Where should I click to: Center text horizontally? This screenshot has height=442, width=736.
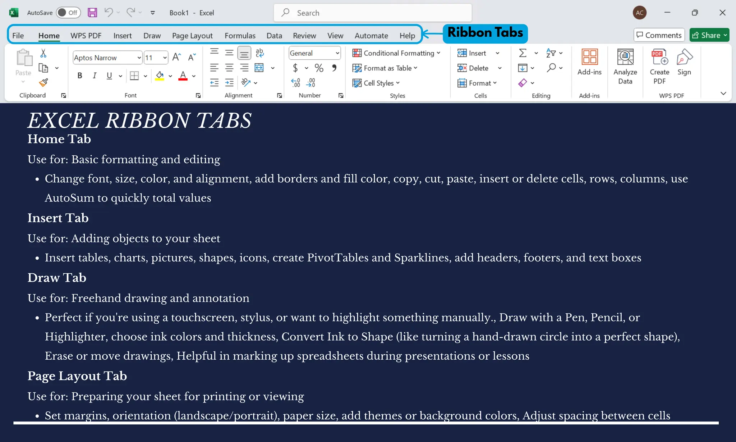(229, 68)
